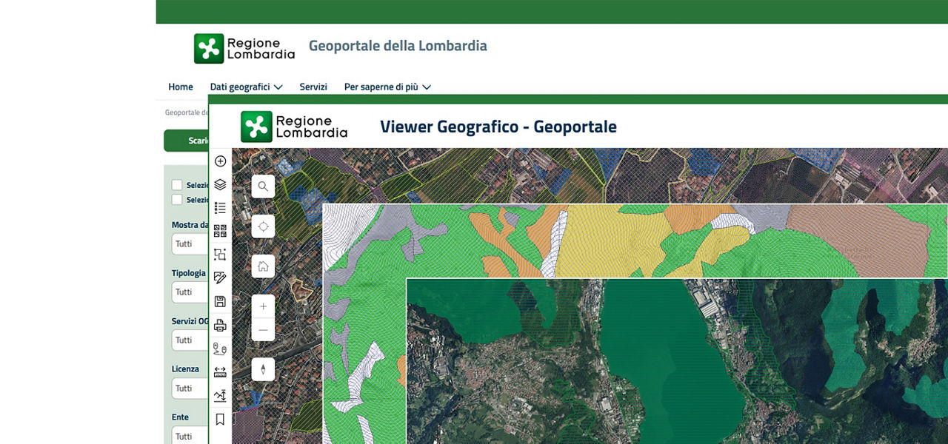Open the legend list icon
This screenshot has height=444, width=948.
[220, 208]
